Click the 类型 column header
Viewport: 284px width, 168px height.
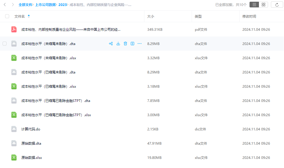coord(198,17)
